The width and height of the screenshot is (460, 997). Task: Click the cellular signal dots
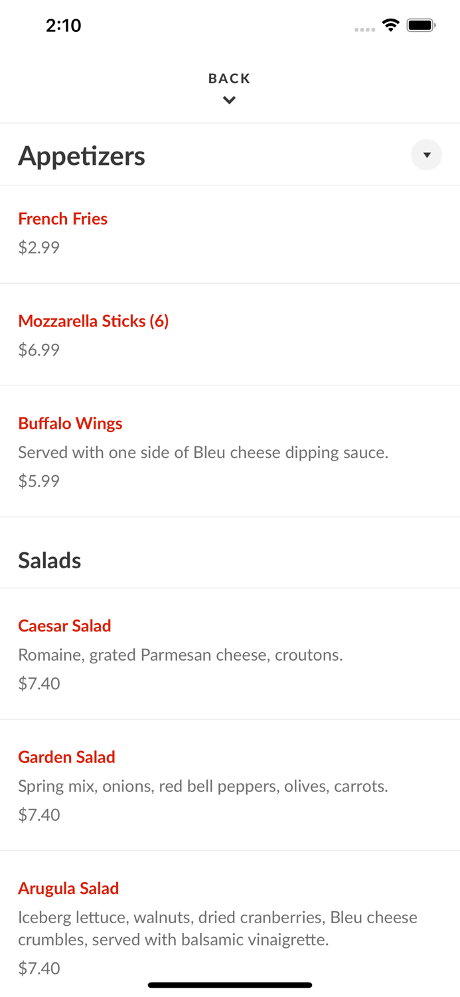click(364, 29)
